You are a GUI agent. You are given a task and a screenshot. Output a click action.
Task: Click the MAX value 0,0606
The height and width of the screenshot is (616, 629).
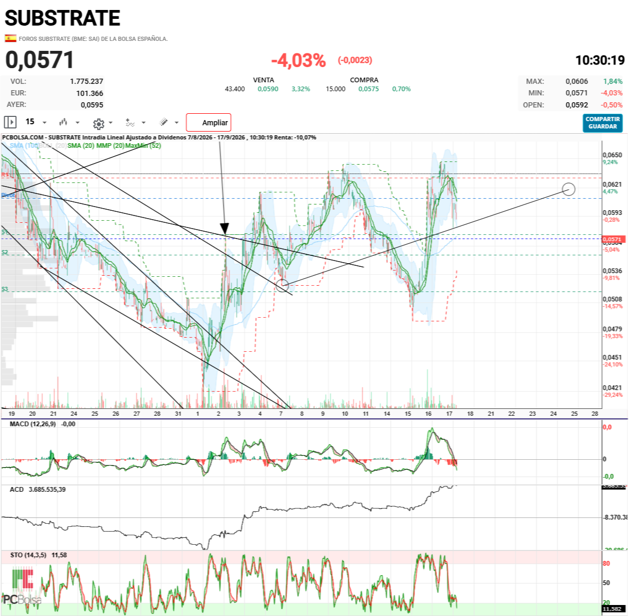click(577, 81)
